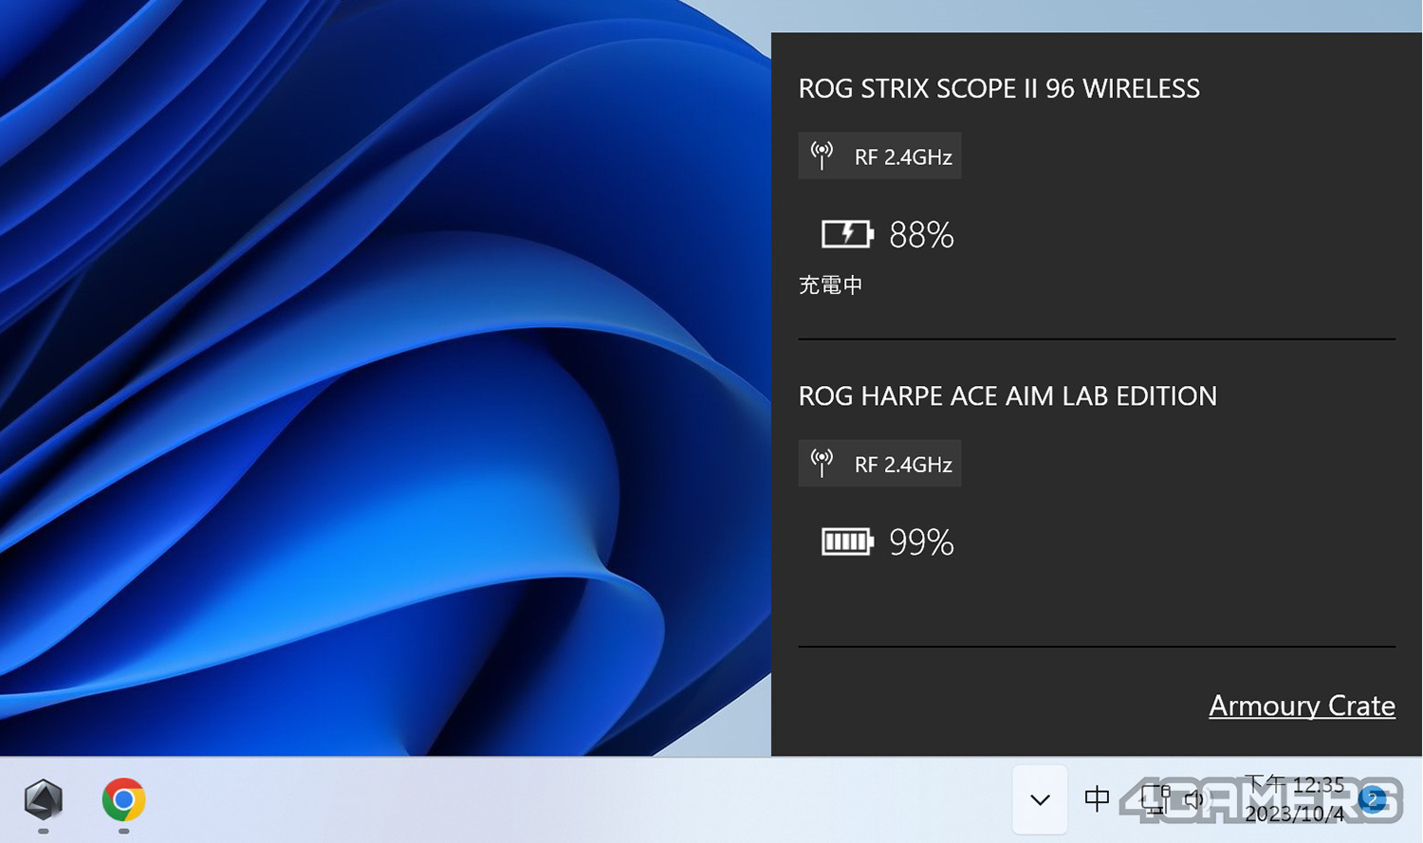Click the antenna icon under ROG HARPE ACE
Image resolution: width=1423 pixels, height=843 pixels.
coord(822,463)
